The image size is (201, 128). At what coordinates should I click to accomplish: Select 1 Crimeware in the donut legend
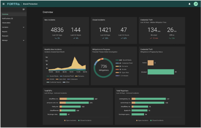122,76
